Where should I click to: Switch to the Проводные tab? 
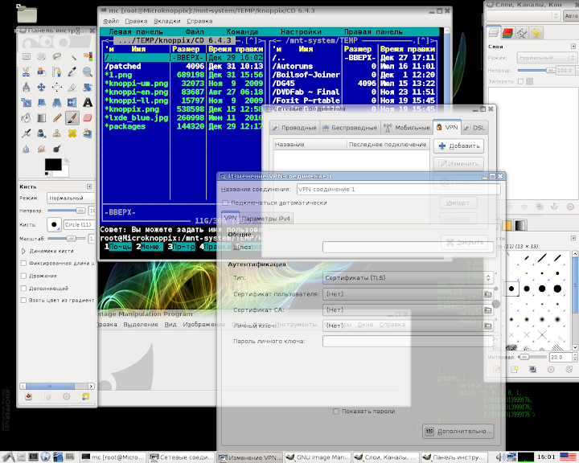coord(294,128)
